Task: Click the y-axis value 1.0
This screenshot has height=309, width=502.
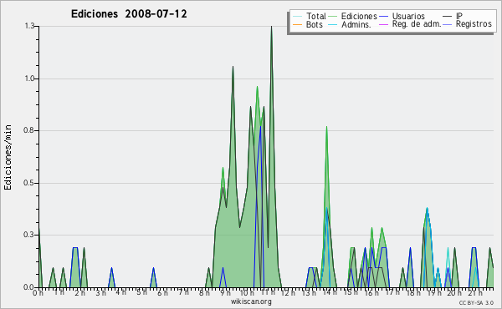Action: coord(29,79)
